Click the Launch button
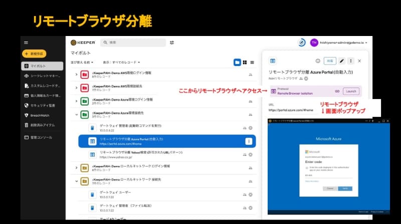 (351, 91)
